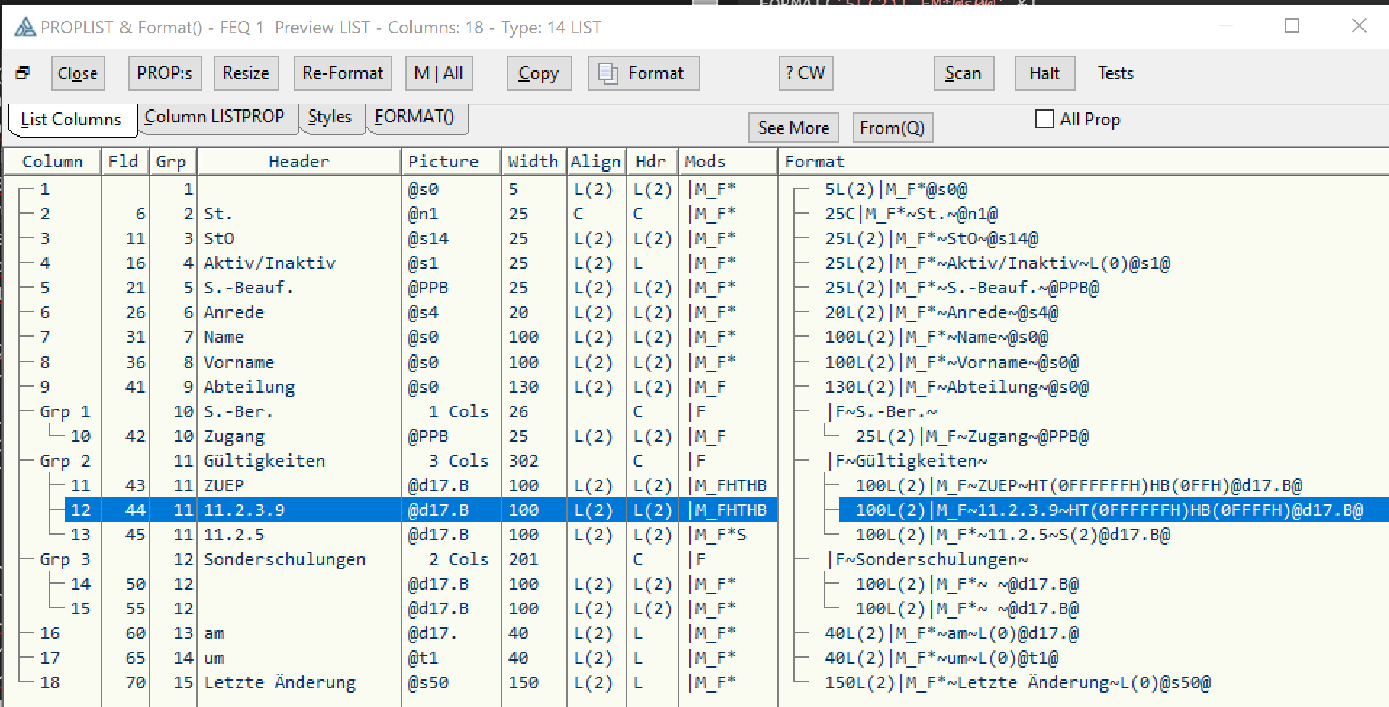Viewport: 1389px width, 707px height.
Task: Open the Styles tab
Action: pyautogui.click(x=329, y=117)
